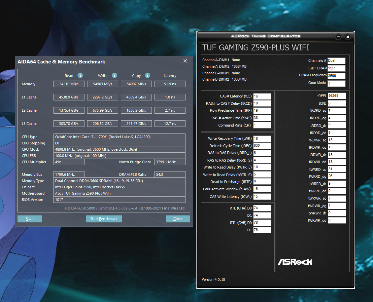Click the Write Recovery Time (tWR) field
373x302 pixels.
pyautogui.click(x=262, y=139)
